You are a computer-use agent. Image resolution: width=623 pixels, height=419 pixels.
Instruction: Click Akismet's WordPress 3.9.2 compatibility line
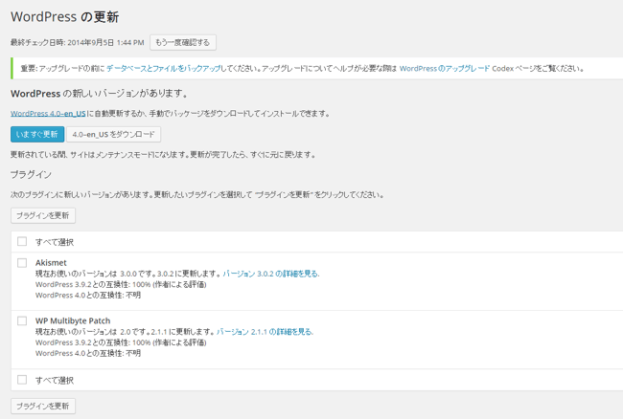click(121, 285)
